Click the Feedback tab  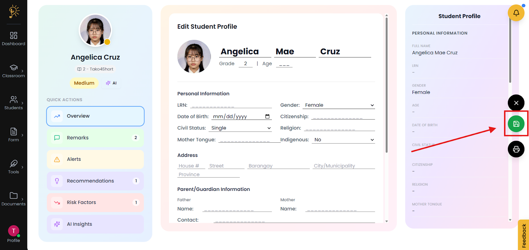(524, 235)
